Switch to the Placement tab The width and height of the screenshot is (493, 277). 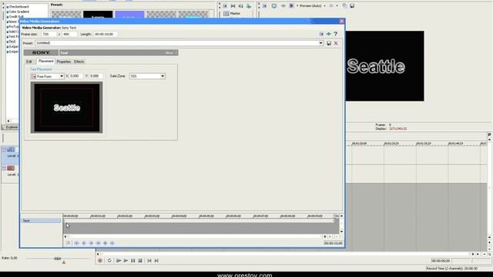click(46, 62)
